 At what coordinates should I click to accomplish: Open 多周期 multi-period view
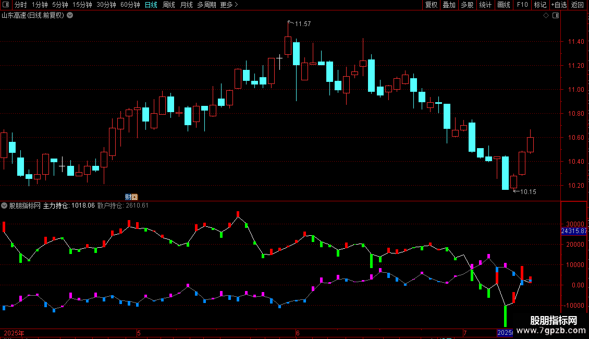[x=206, y=5]
